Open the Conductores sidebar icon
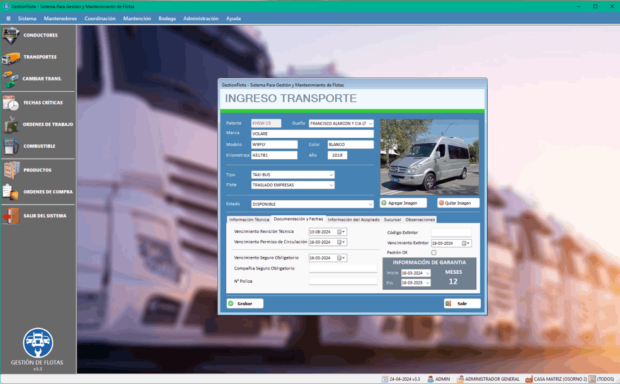This screenshot has height=384, width=620. pyautogui.click(x=11, y=35)
